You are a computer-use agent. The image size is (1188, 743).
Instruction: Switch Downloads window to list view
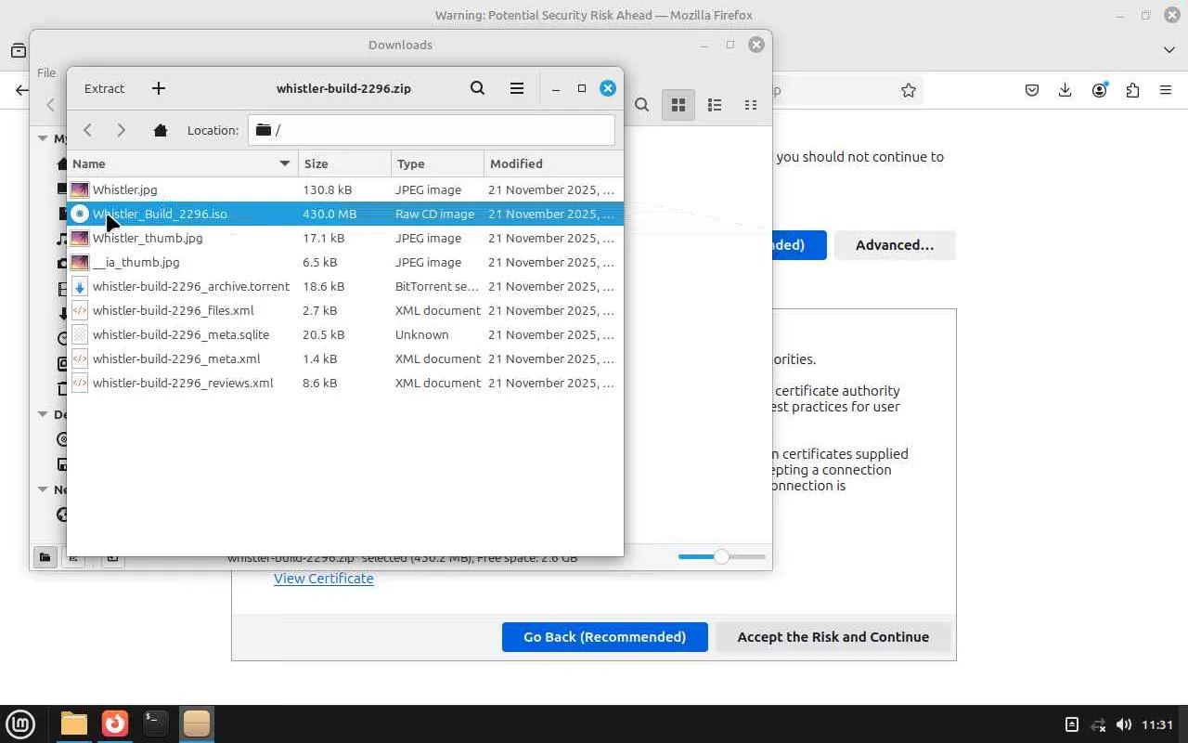click(715, 105)
